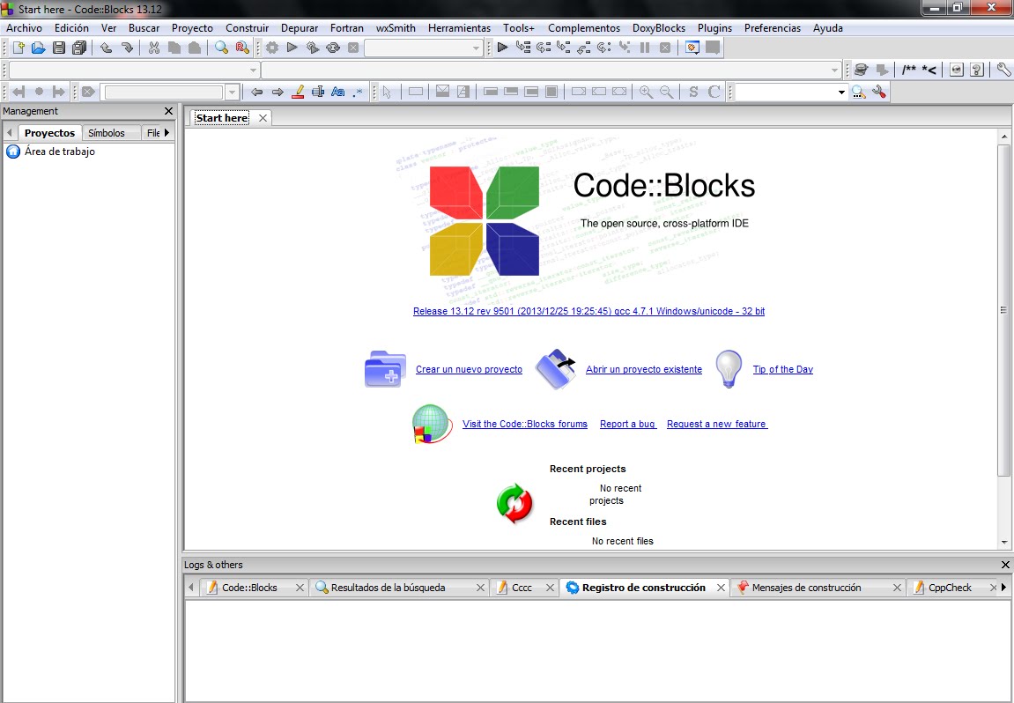Click the Run to cursor debugger icon
Screen dimensions: 1014x703
tap(523, 48)
